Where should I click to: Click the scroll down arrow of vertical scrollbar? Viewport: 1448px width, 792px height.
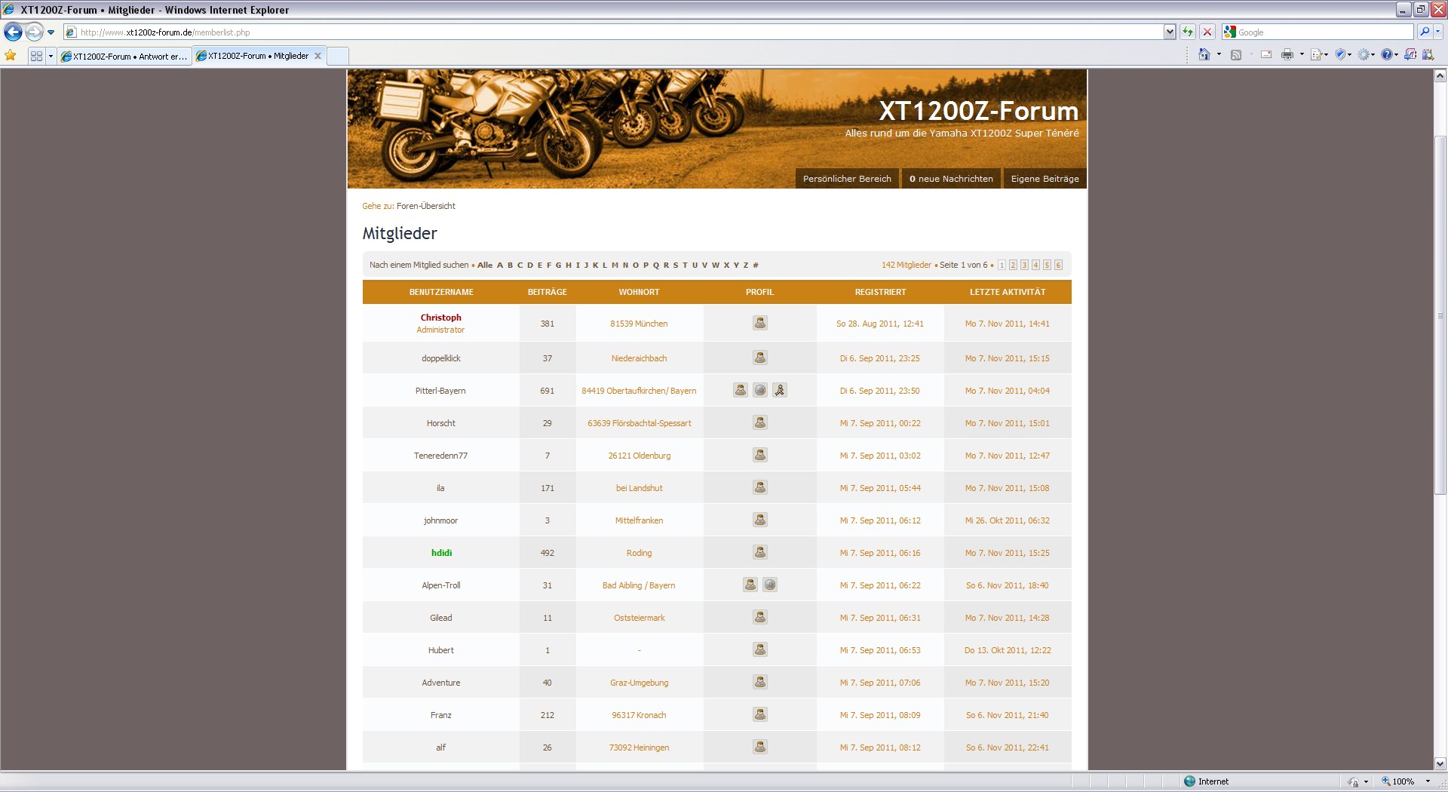click(x=1440, y=763)
